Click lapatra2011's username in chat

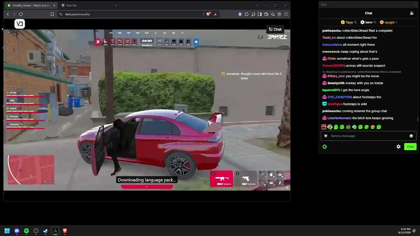[x=331, y=90]
